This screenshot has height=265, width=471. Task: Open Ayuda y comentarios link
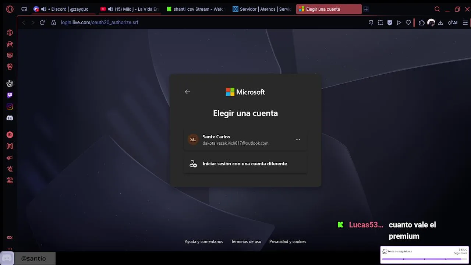click(x=204, y=241)
